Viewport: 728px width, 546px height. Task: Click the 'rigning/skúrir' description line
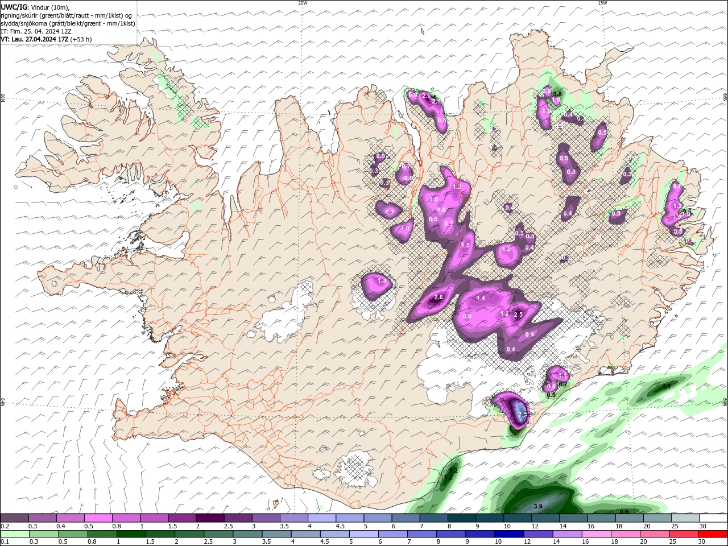coord(67,15)
